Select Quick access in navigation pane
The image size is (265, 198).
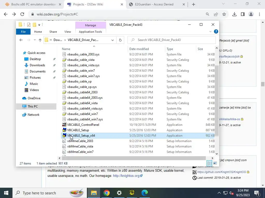[x=36, y=53]
